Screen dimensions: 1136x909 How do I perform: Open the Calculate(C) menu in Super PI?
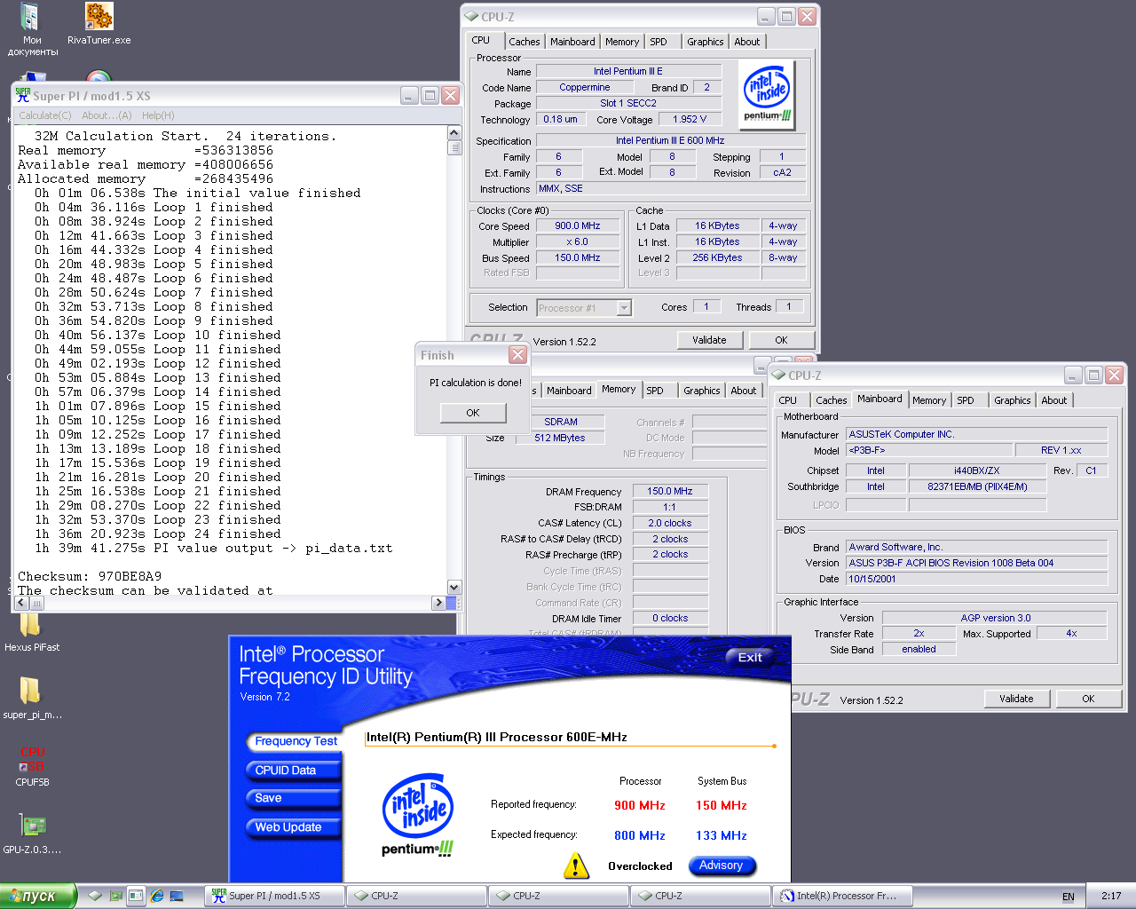pyautogui.click(x=45, y=115)
